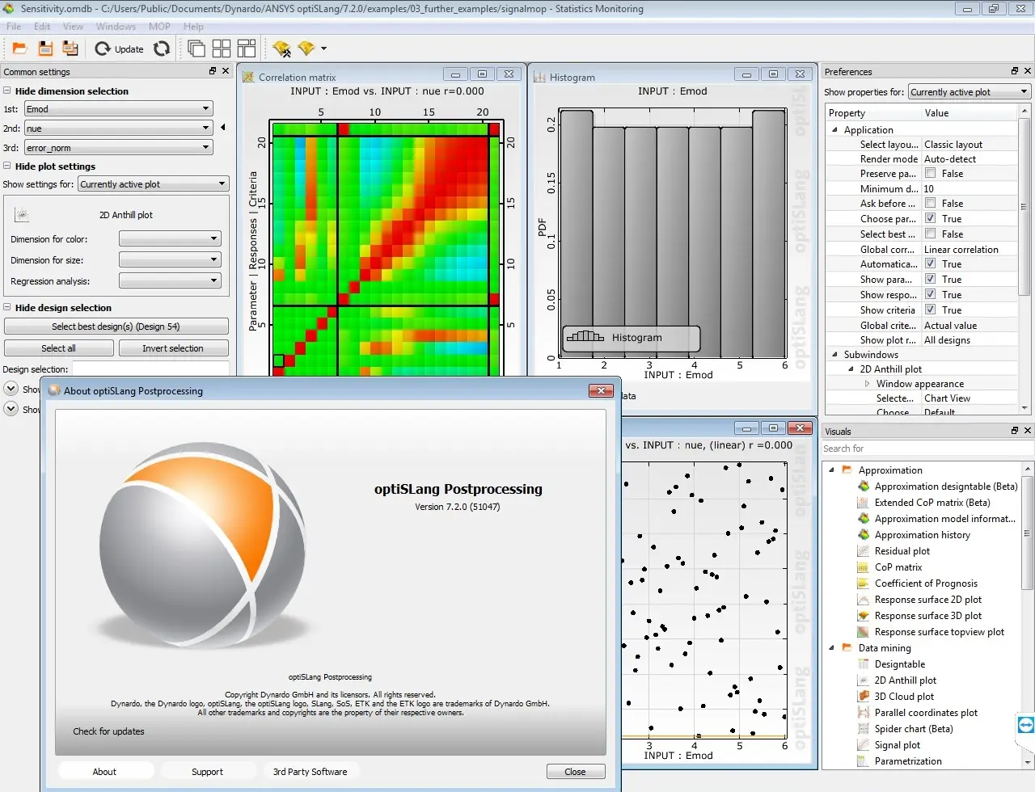Uncheck the Automatica... checkbox
The image size is (1035, 792).
[930, 264]
